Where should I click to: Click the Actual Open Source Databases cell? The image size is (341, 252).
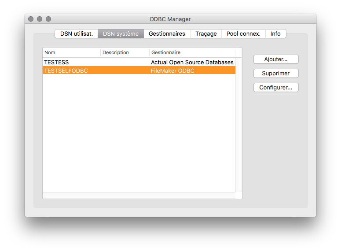192,62
